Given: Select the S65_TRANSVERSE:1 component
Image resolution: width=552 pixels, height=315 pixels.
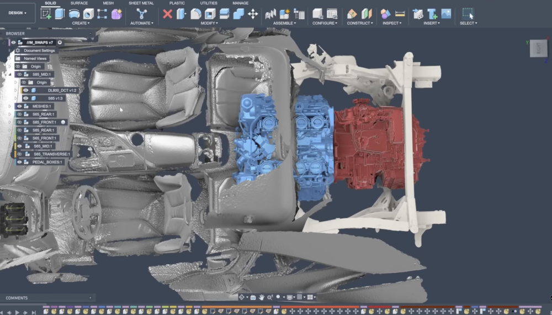Looking at the screenshot, I should pos(52,154).
